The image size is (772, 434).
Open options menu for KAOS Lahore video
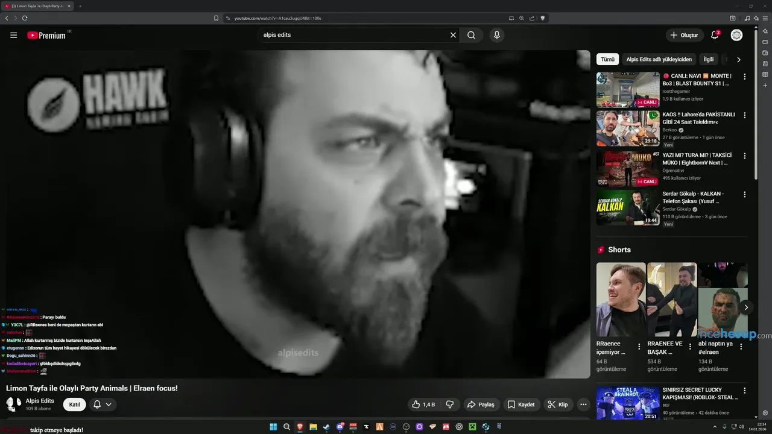744,115
